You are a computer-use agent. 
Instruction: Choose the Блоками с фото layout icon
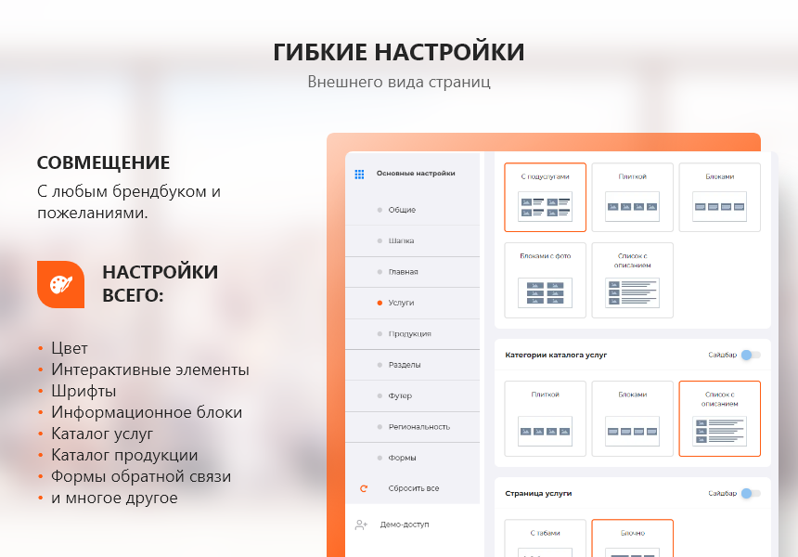click(x=545, y=291)
